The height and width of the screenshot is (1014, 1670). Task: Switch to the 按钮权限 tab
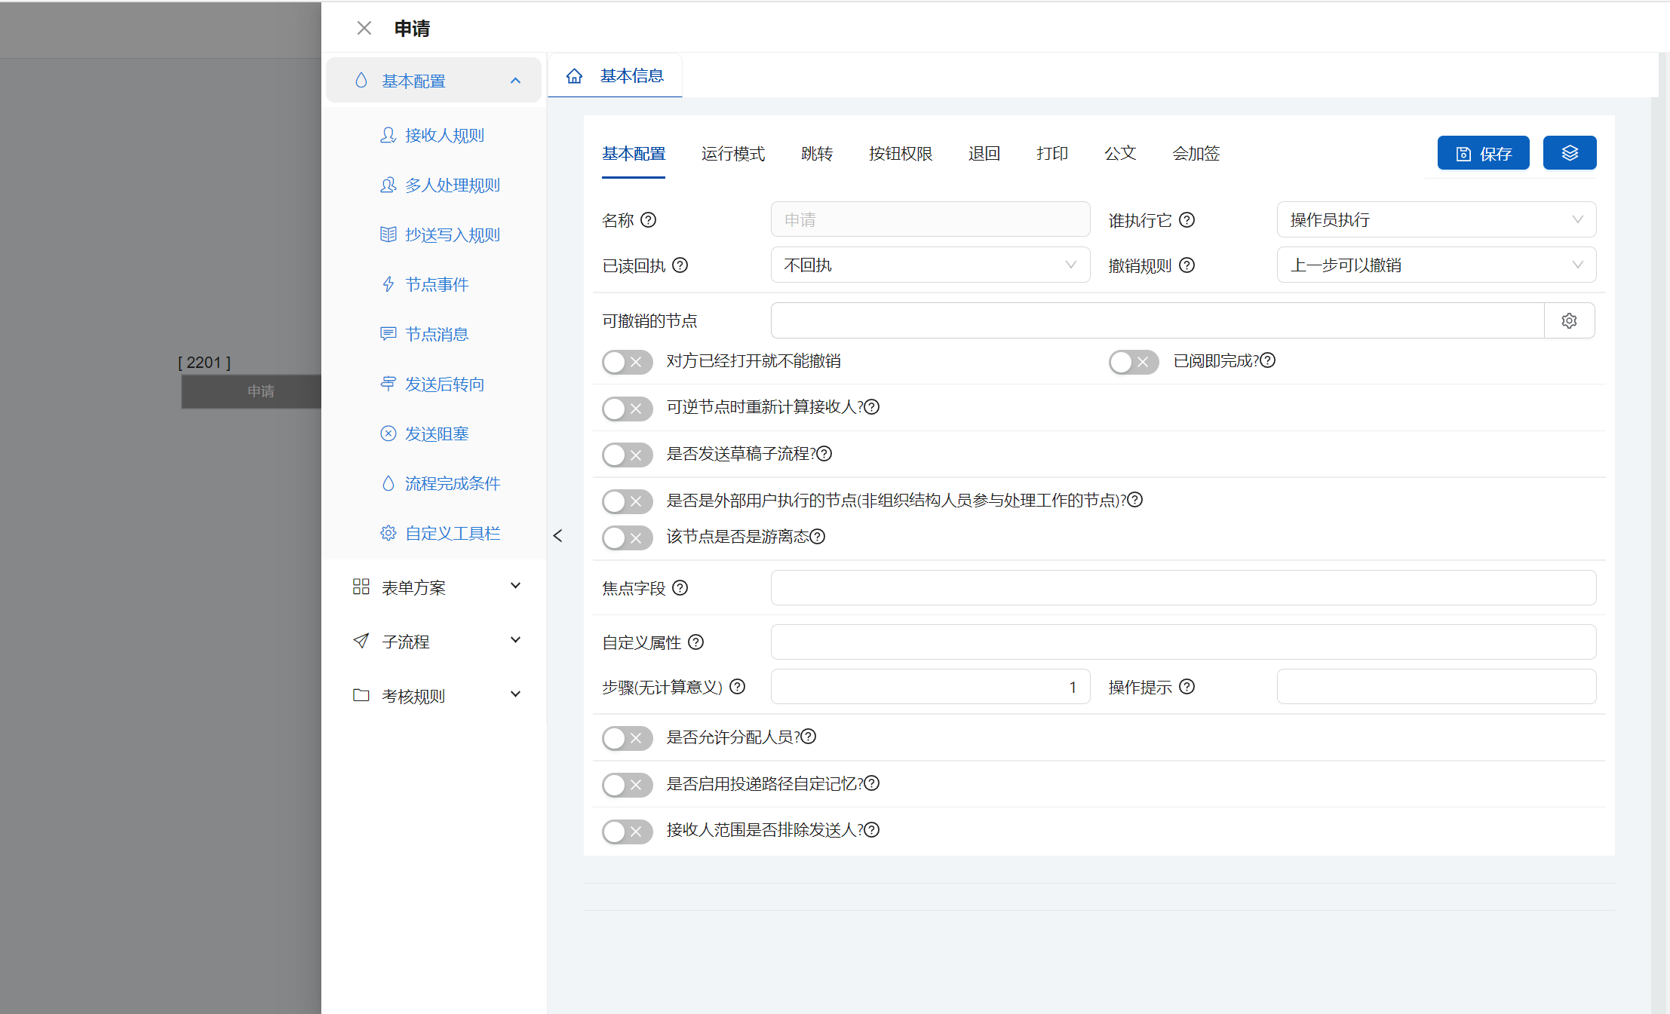point(901,154)
